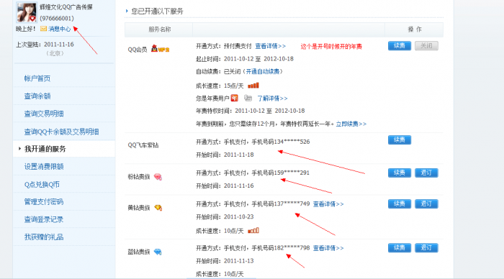Click the 黄钻贵族 yellow diamond icon
504x279 pixels.
point(158,208)
